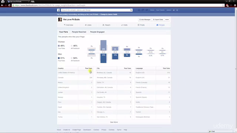Click the search magnifier icon
Screen dimensions: 237x133
click(x=131, y=10)
